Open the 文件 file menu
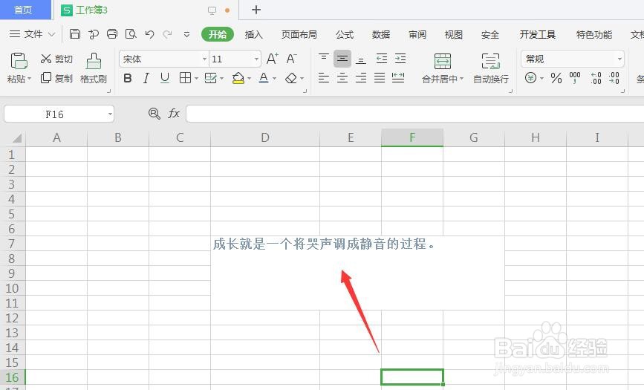The height and width of the screenshot is (390, 644). click(33, 34)
